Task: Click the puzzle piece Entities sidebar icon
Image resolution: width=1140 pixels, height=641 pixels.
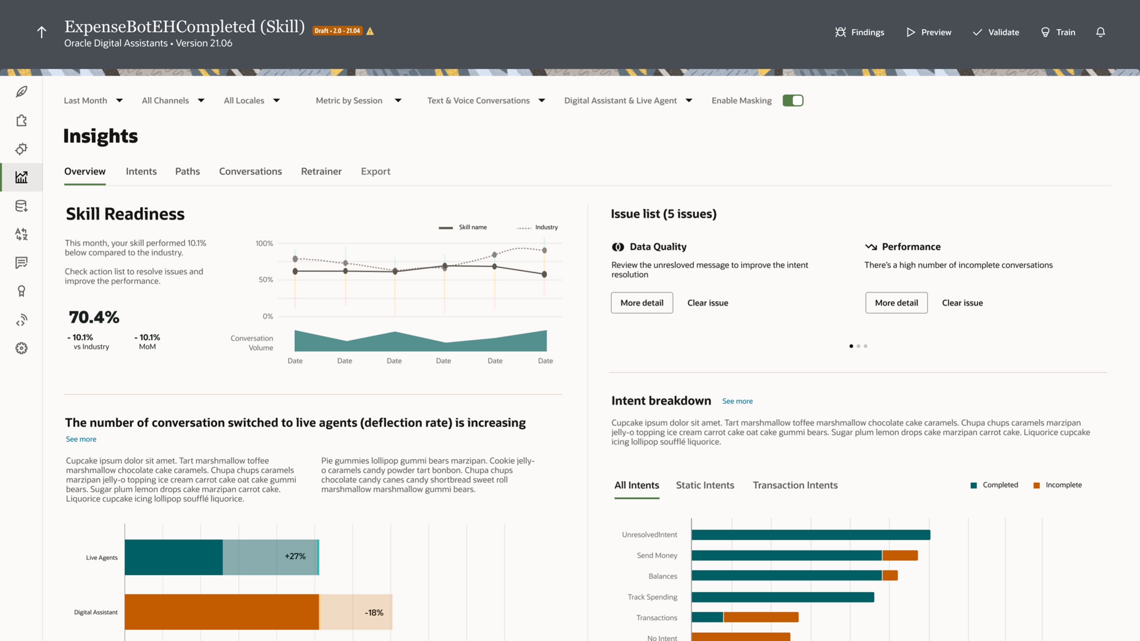Action: (x=21, y=120)
